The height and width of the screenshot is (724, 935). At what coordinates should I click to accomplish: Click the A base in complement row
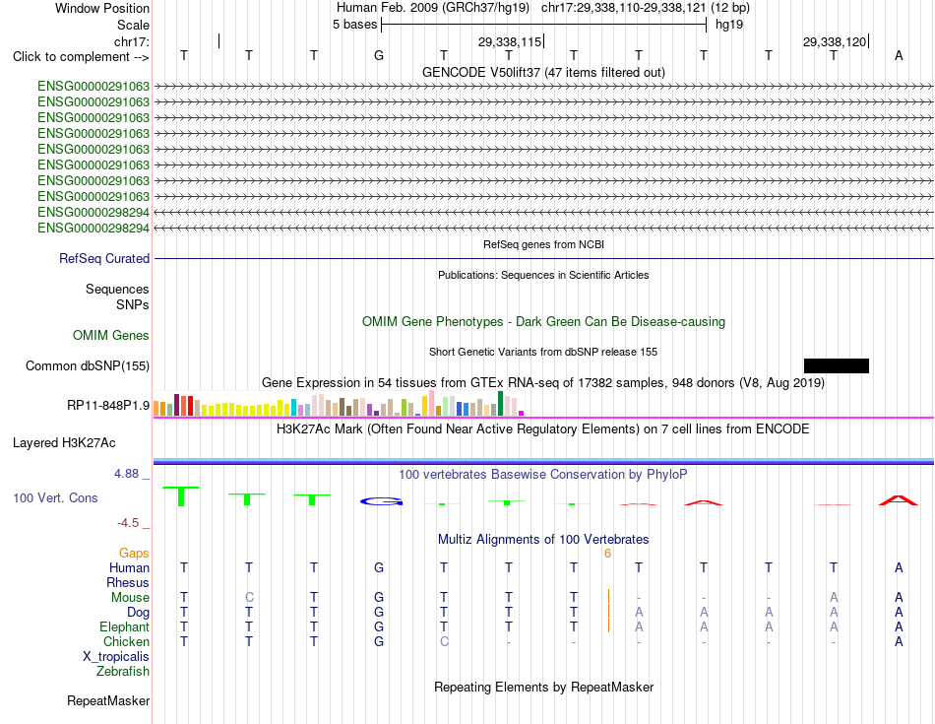point(899,55)
